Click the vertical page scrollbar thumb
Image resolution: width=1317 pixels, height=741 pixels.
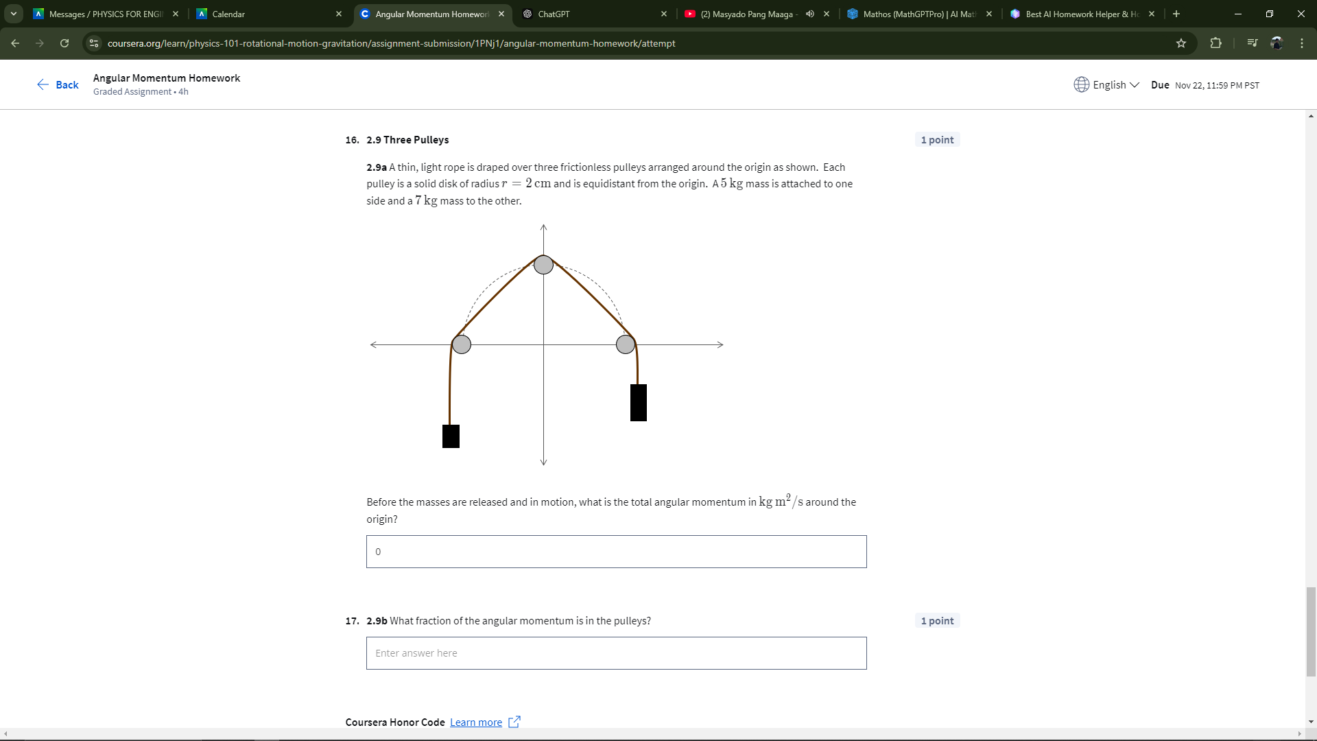[x=1311, y=631]
